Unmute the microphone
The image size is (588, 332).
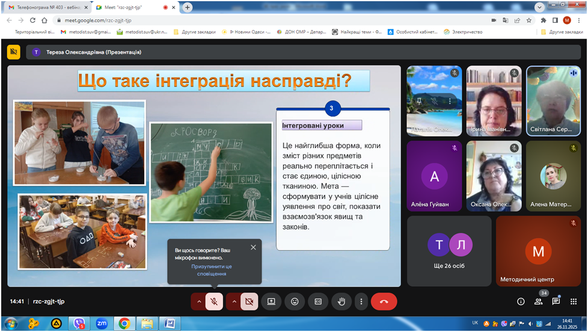click(214, 301)
